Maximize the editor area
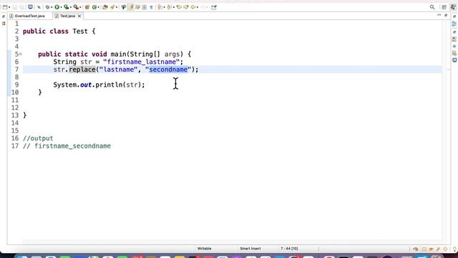The image size is (458, 258). coord(446,15)
